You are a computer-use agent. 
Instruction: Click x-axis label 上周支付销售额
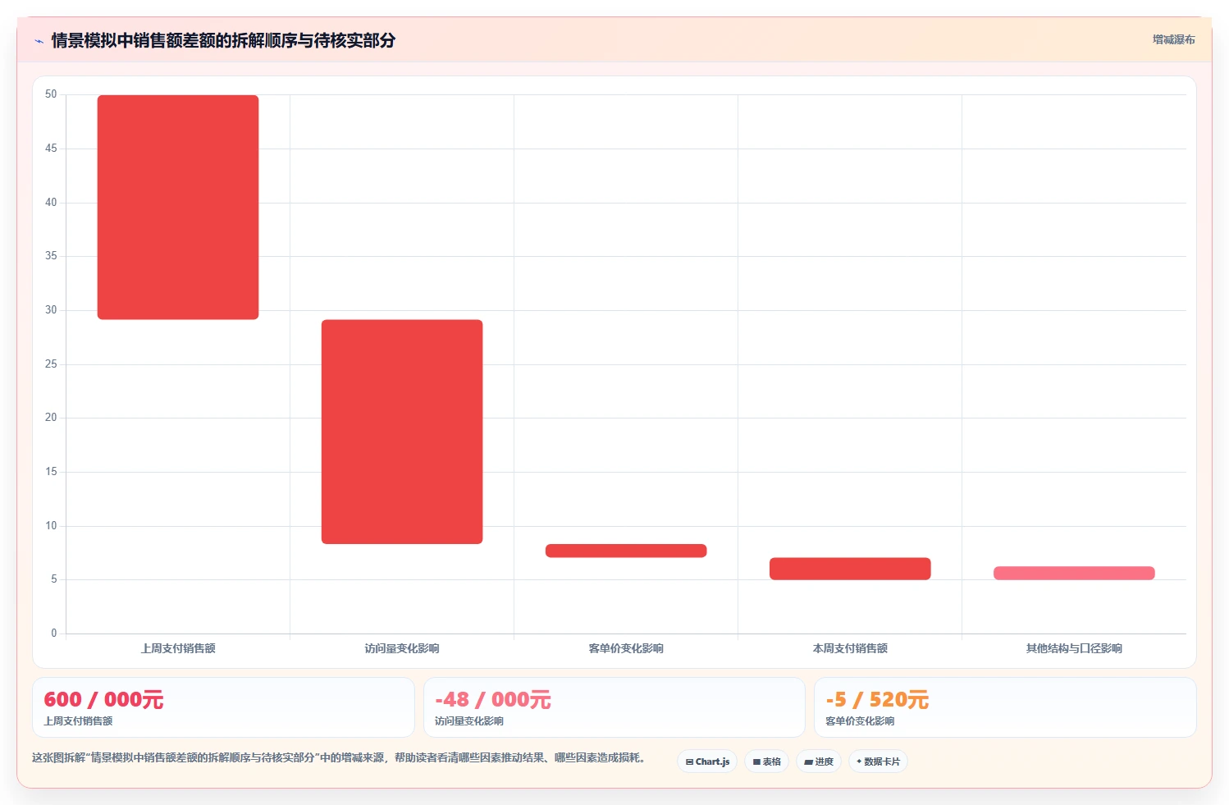178,648
